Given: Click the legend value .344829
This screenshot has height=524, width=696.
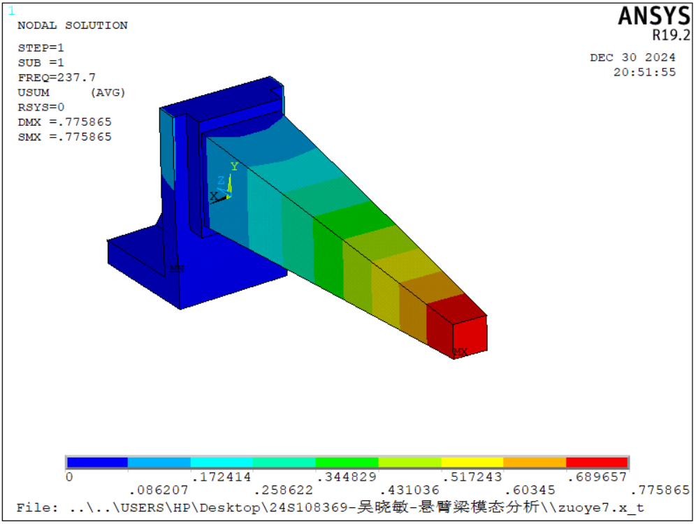Looking at the screenshot, I should (347, 477).
